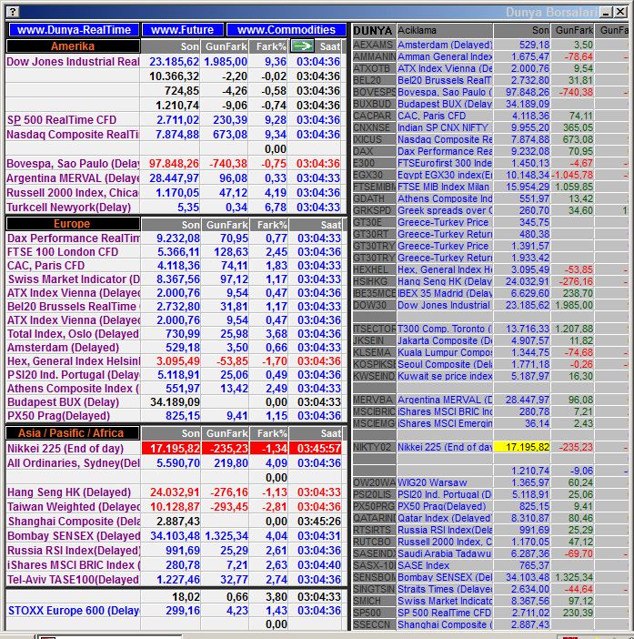Select Nikkei 225 (End of day) Asia row
This screenshot has width=634, height=639.
[175, 448]
